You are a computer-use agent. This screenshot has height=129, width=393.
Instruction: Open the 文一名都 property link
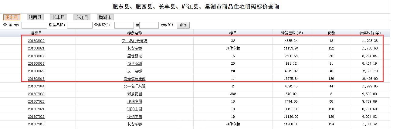[x=134, y=71]
